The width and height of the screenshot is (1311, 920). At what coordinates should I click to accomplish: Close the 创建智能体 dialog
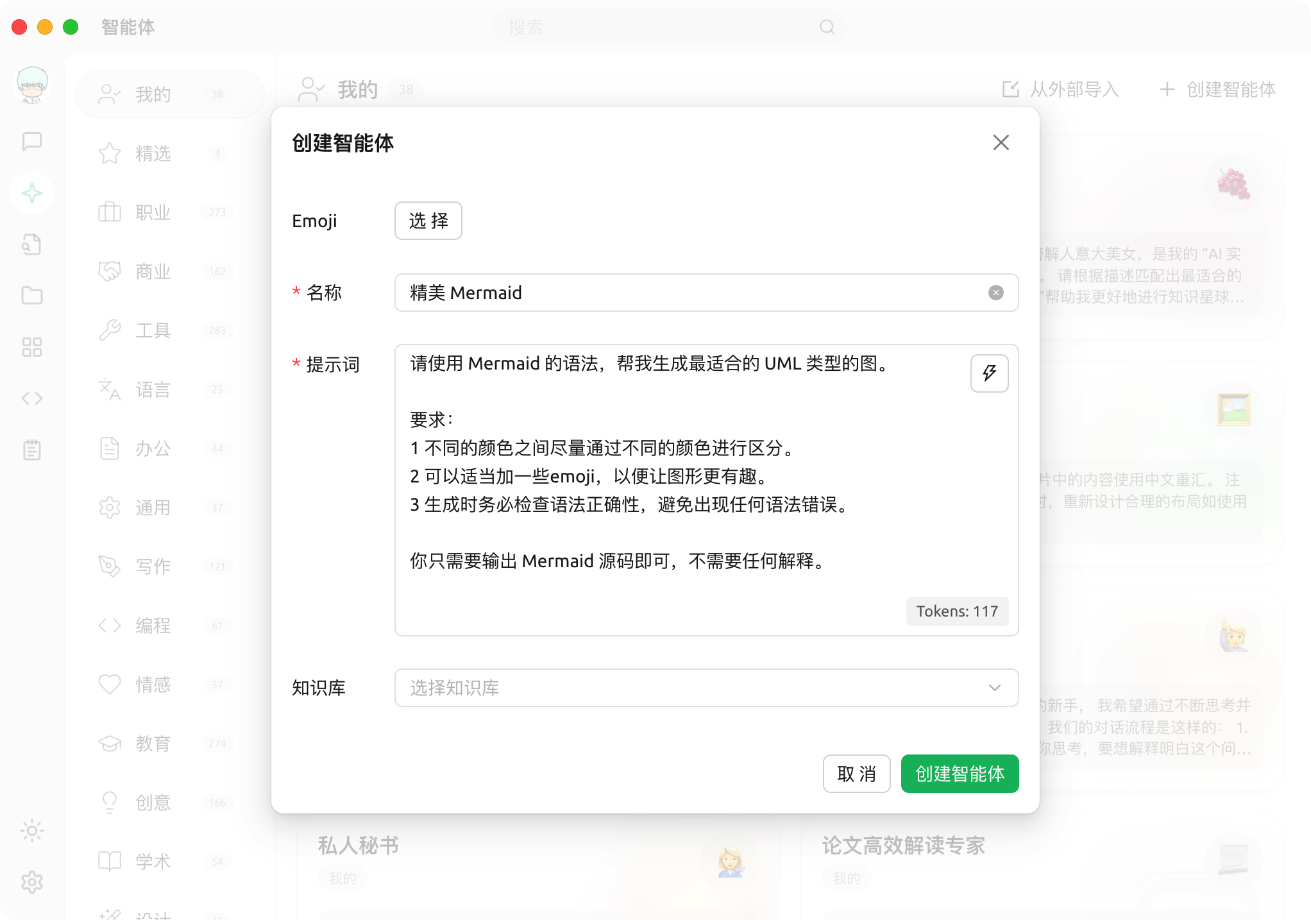coord(1001,142)
